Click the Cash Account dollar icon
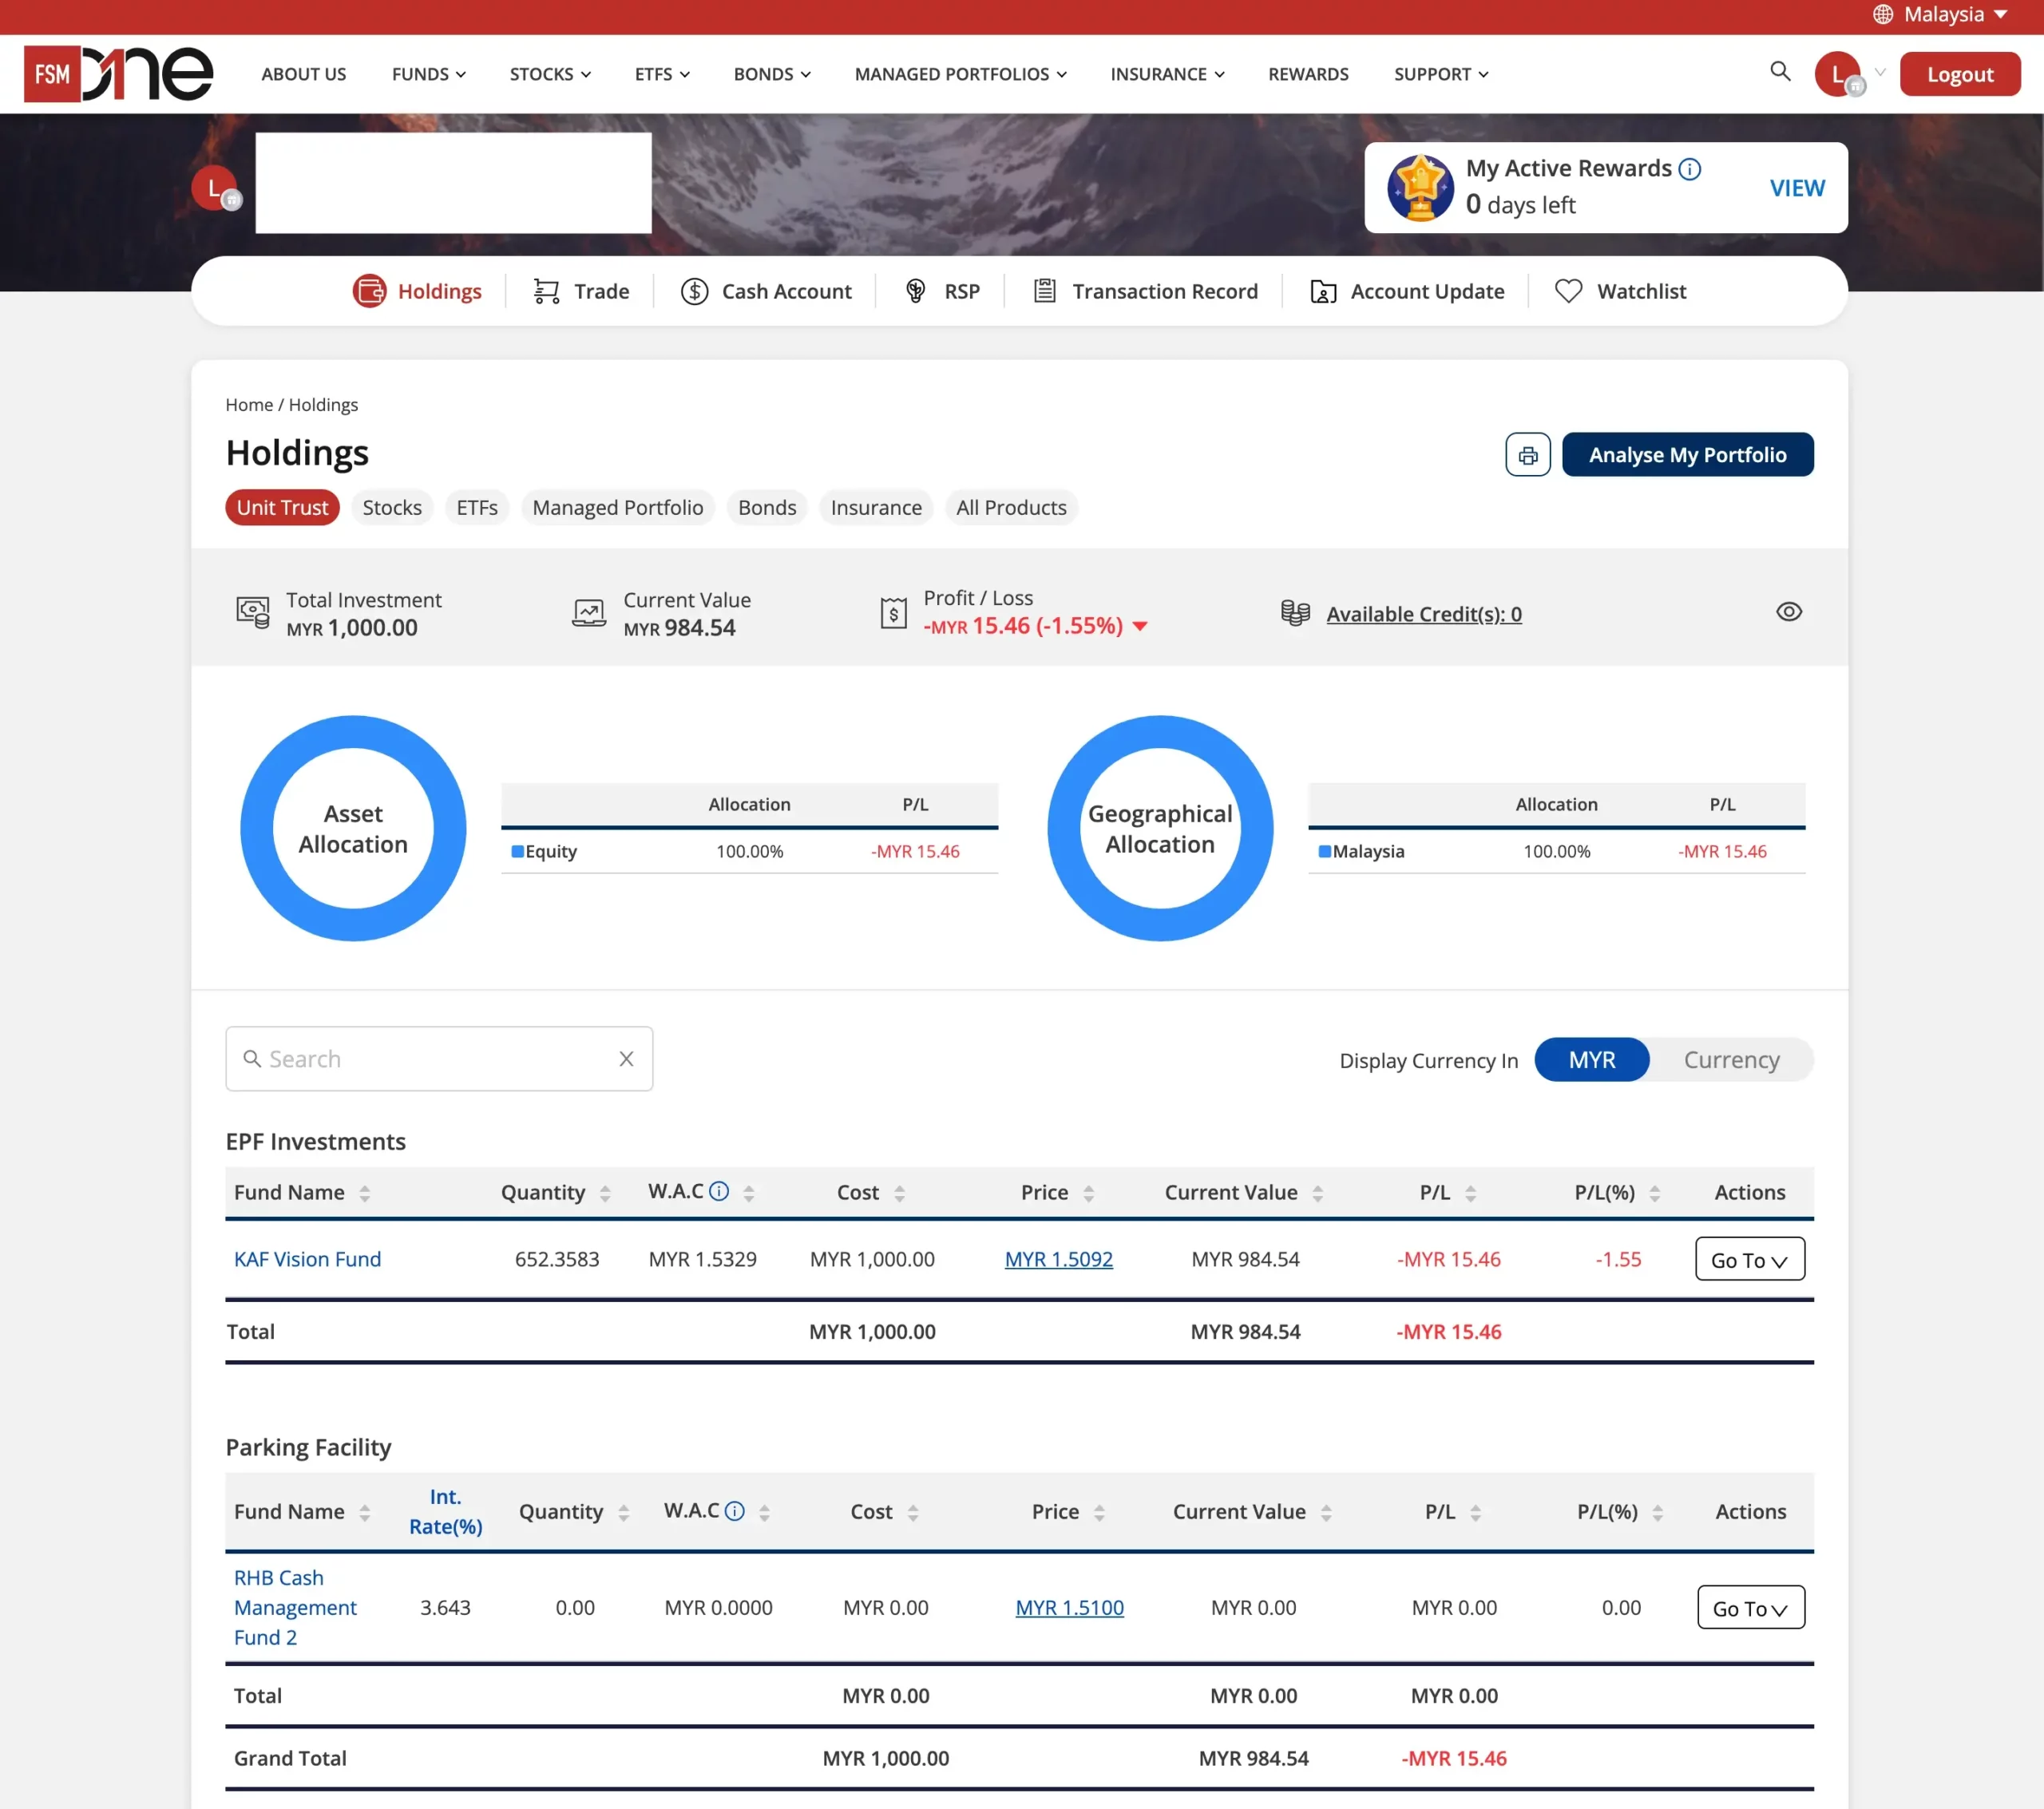Image resolution: width=2044 pixels, height=1809 pixels. point(693,291)
